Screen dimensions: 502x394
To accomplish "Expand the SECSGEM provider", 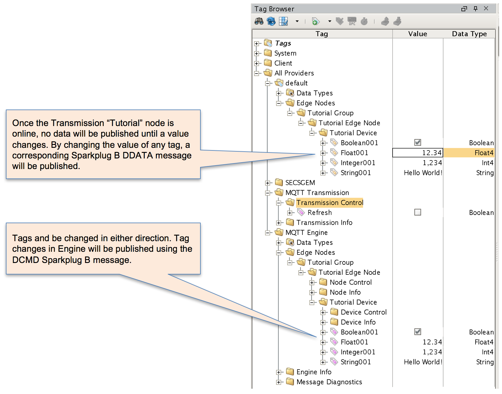I will click(x=268, y=183).
